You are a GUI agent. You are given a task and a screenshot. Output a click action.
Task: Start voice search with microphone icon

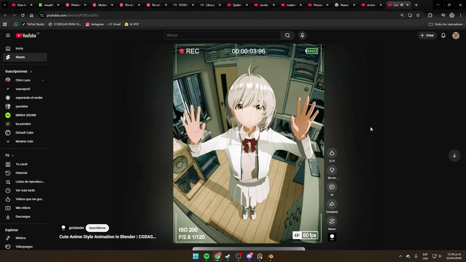[302, 35]
